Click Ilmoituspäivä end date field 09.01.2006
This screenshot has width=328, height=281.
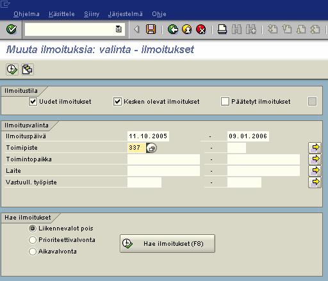[248, 136]
